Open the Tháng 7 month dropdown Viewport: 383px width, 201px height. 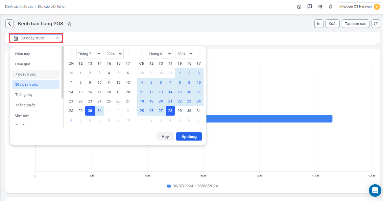(89, 54)
